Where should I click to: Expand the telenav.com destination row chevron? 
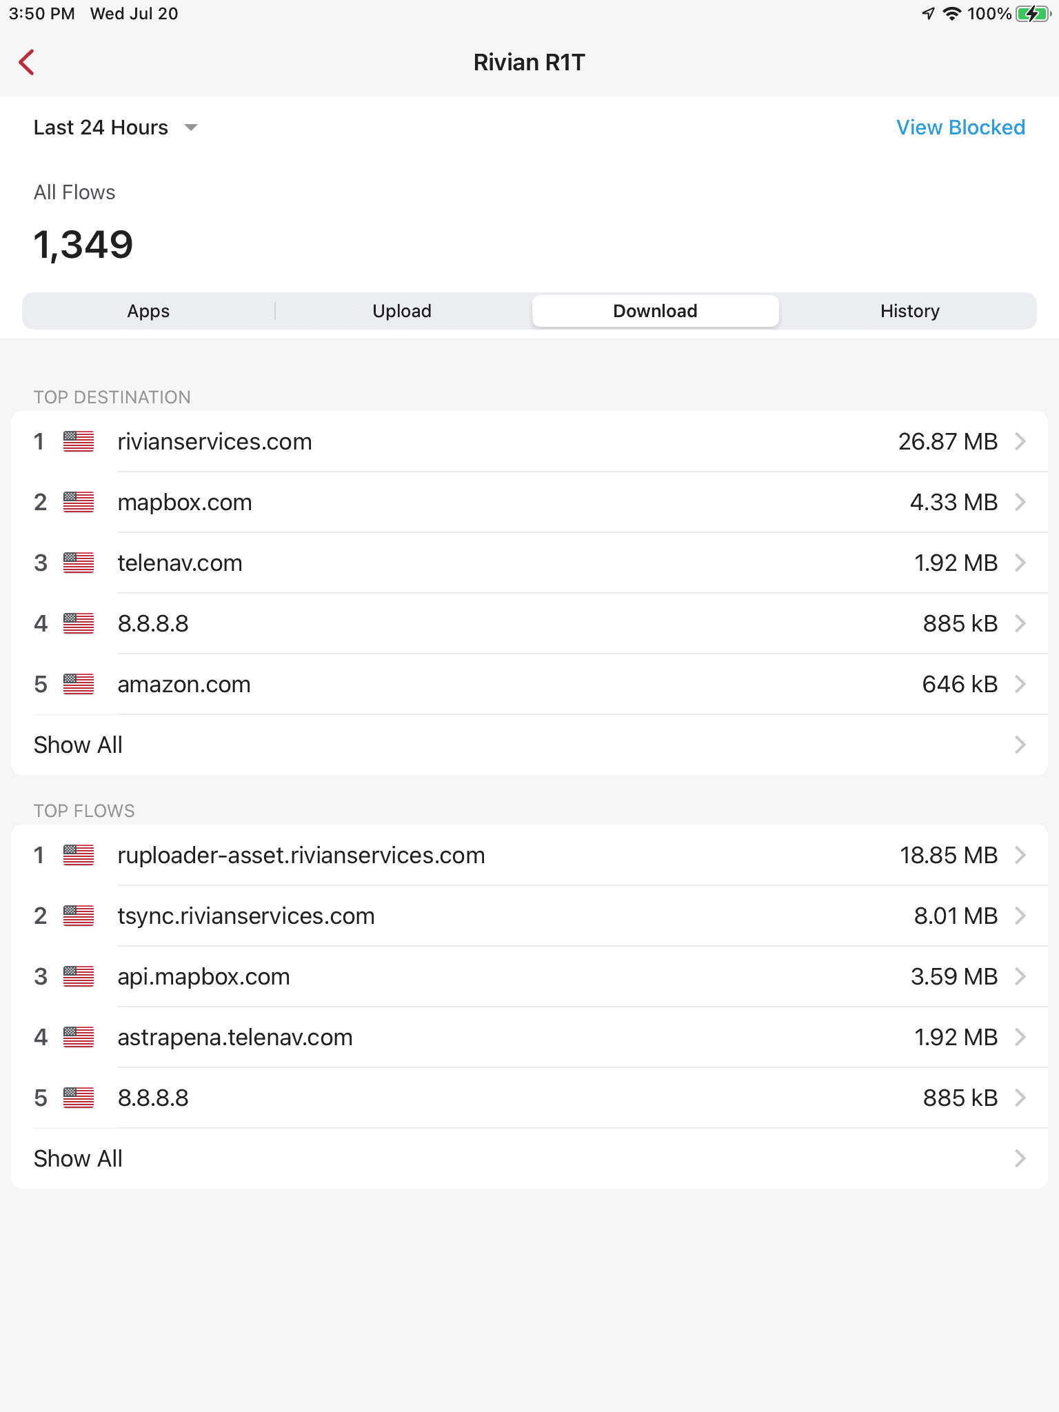pos(1020,563)
